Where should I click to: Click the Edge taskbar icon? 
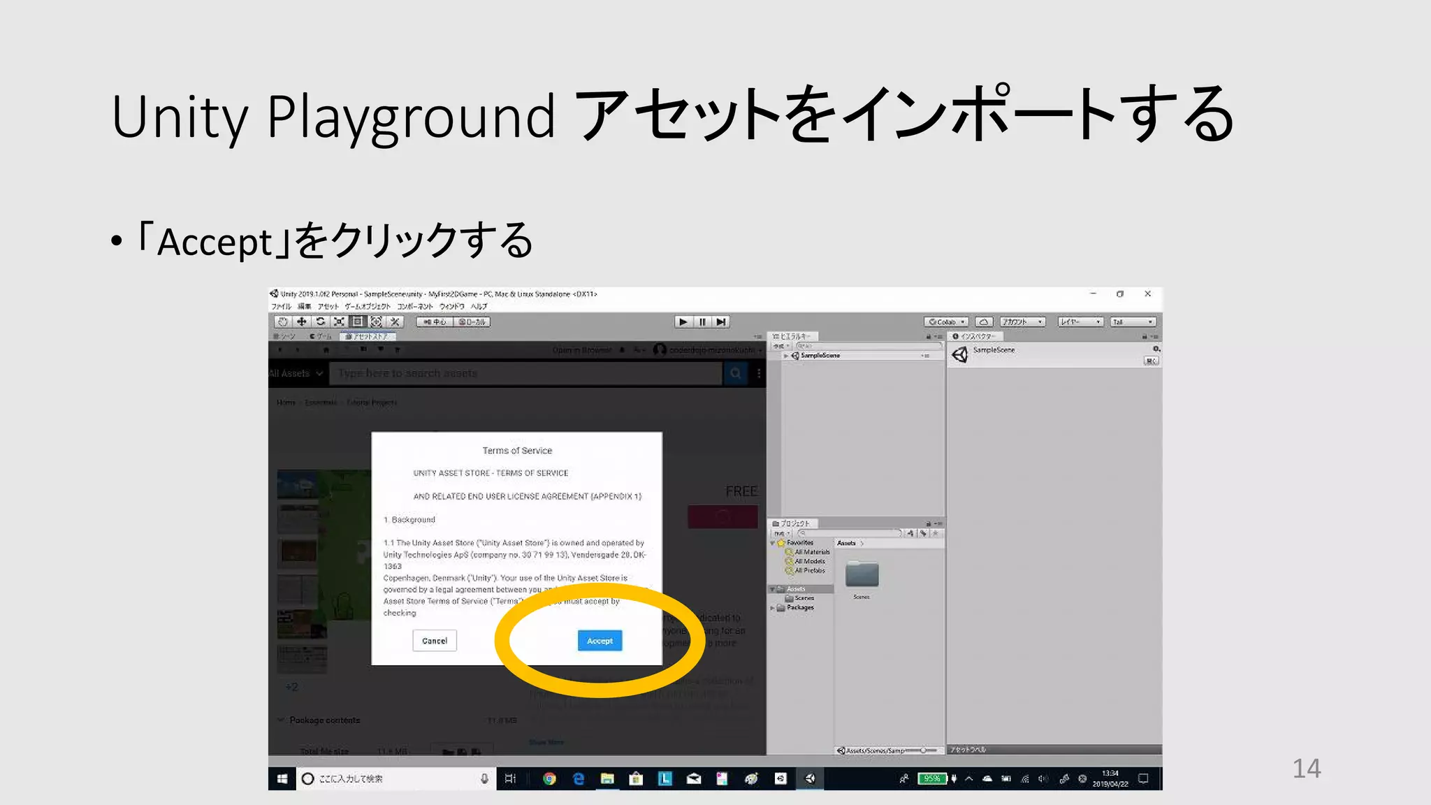tap(578, 778)
